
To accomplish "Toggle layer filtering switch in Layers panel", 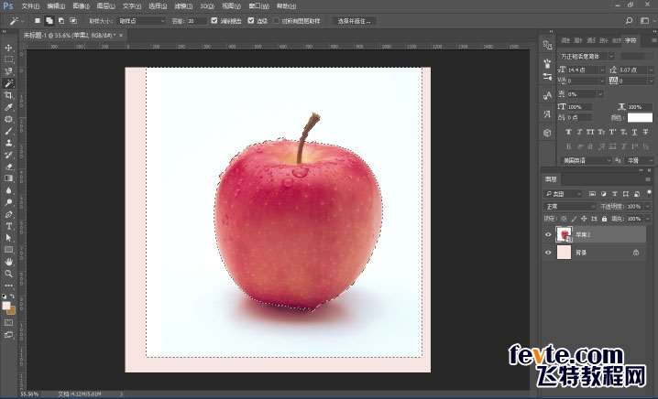I will click(x=649, y=193).
